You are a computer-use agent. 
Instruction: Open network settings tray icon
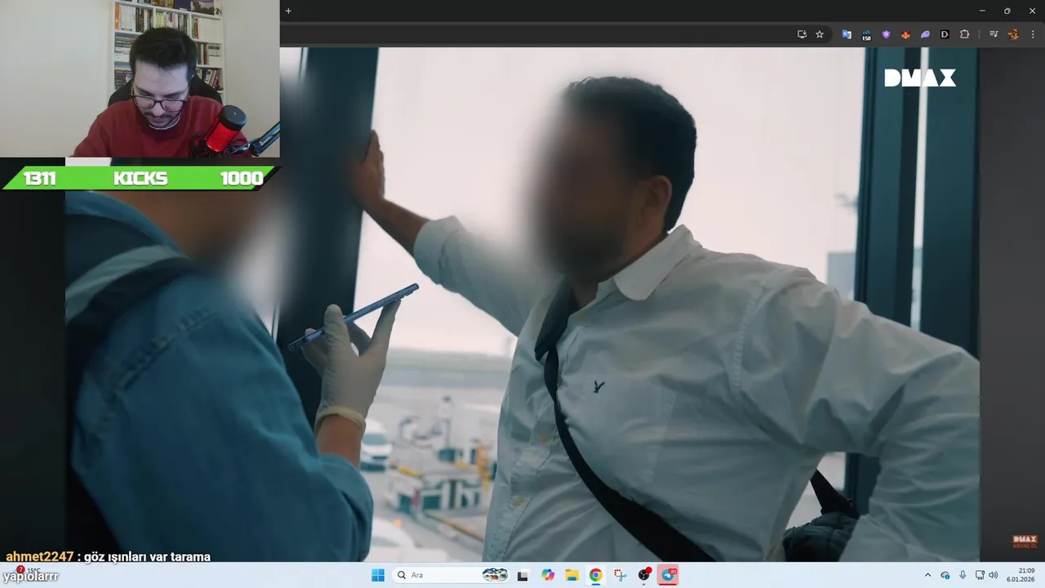[980, 575]
